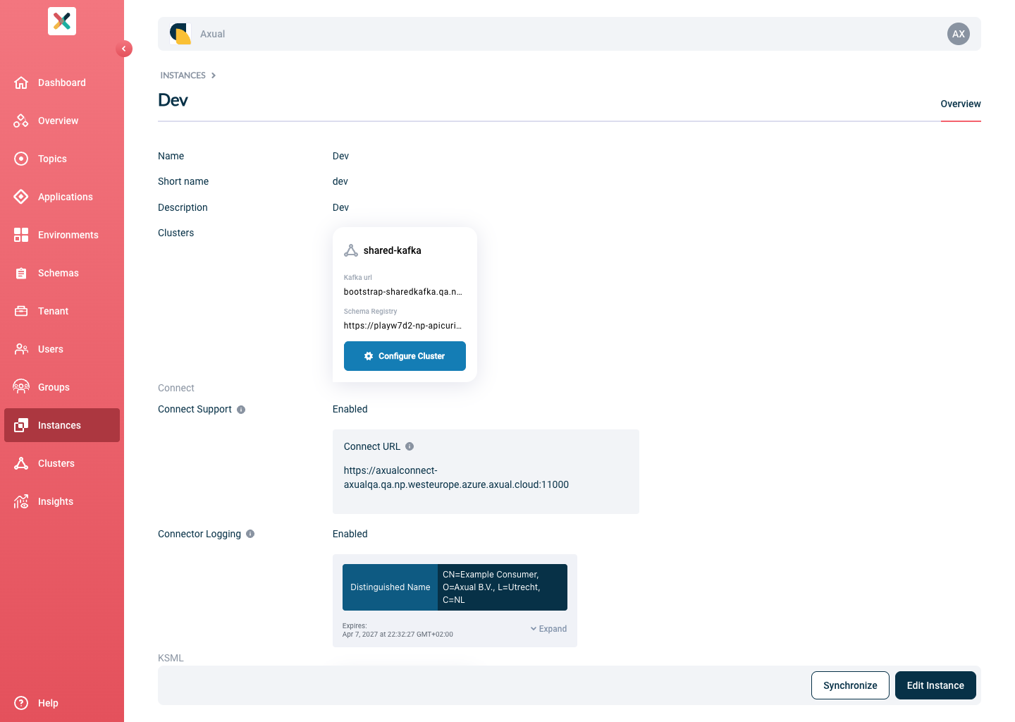Open the Tenant page
Viewport: 1015px width, 722px height.
(62, 311)
